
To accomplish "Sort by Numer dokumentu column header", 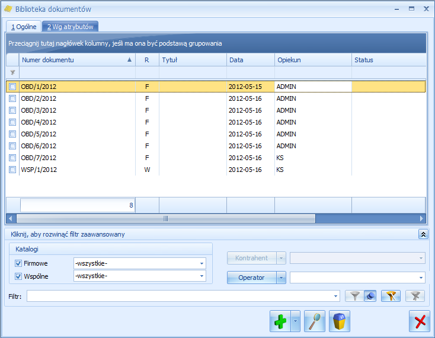I will [77, 60].
